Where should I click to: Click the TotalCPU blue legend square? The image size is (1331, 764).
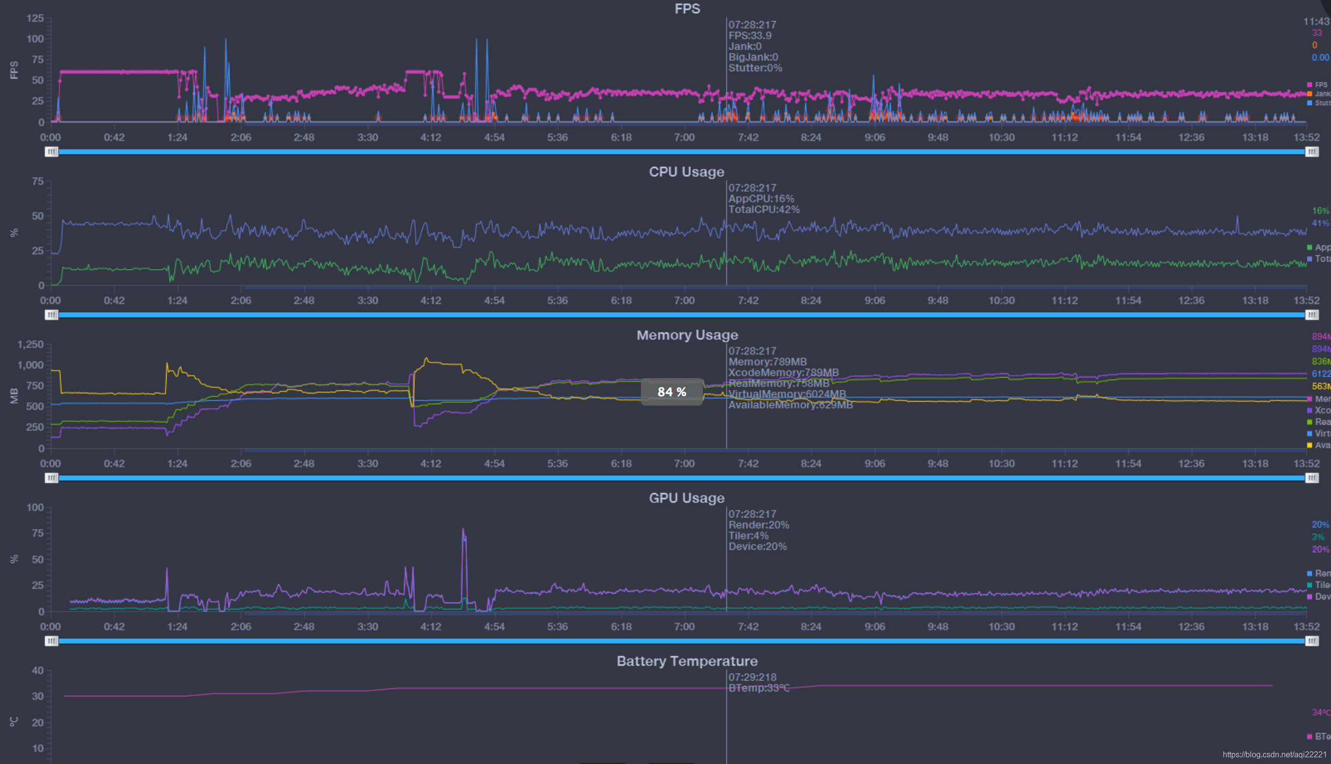point(1309,259)
